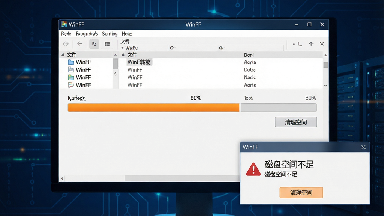Minimize the WinFF main window

point(297,24)
